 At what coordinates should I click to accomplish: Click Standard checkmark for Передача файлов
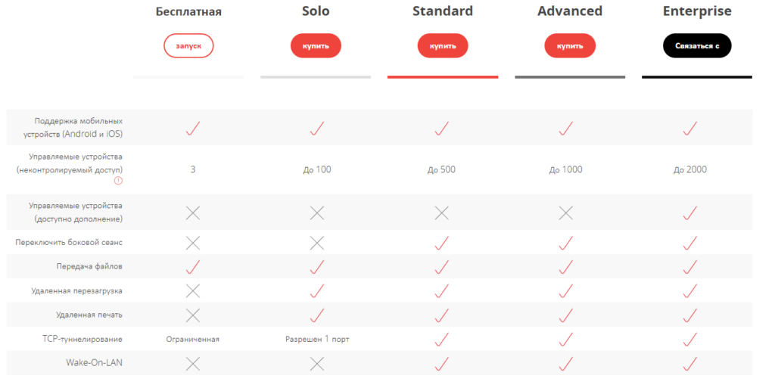[x=442, y=267]
